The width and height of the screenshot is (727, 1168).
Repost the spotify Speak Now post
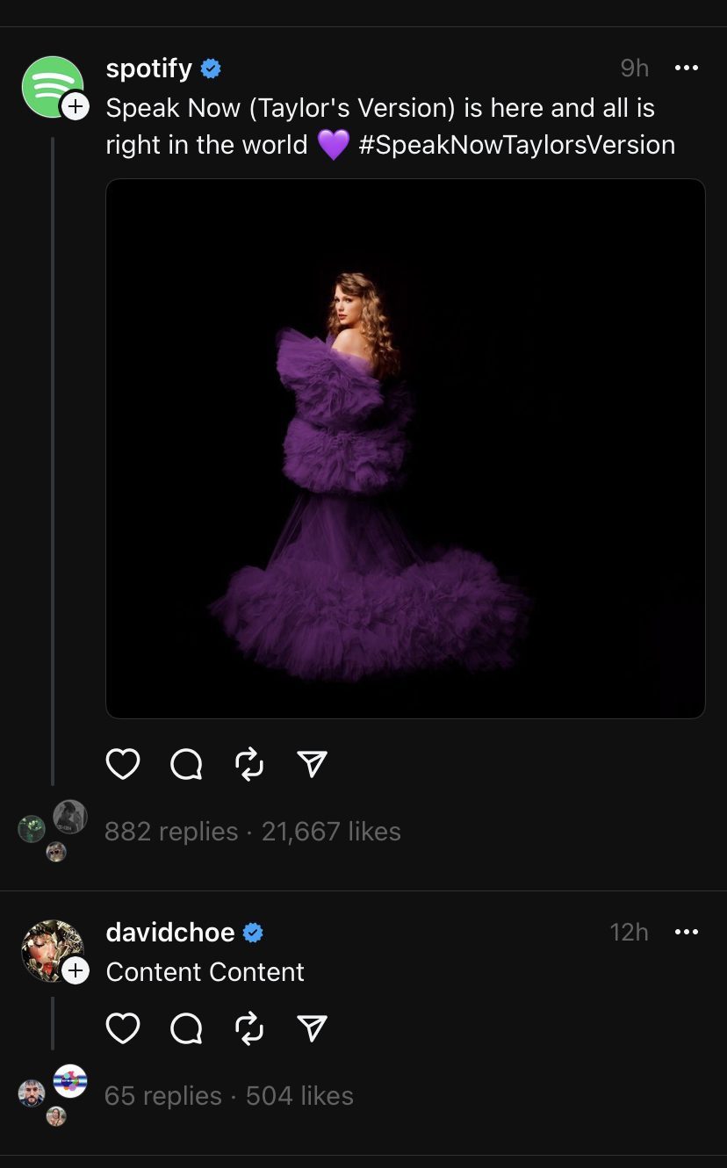pos(250,764)
